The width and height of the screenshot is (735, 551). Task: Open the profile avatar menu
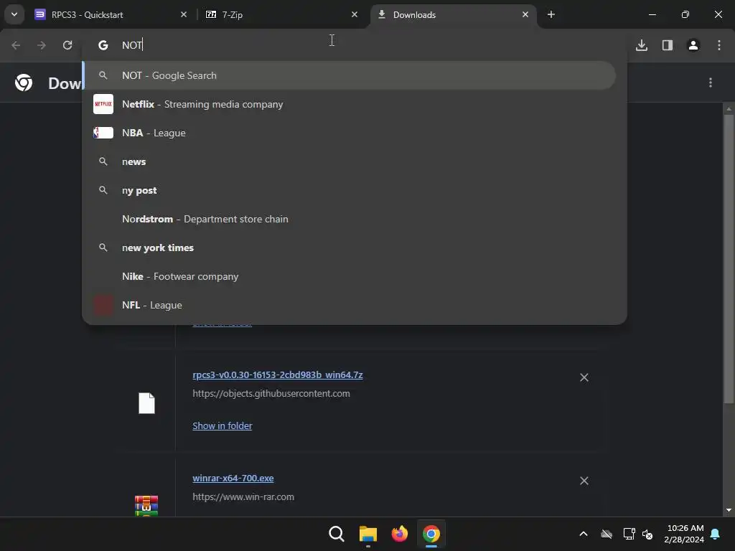693,45
